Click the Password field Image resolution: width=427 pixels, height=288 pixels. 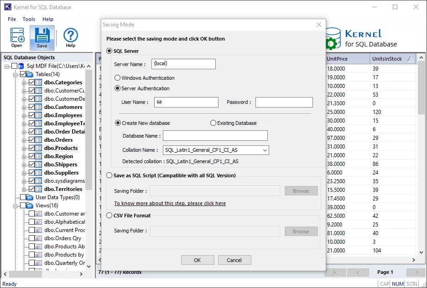point(284,102)
